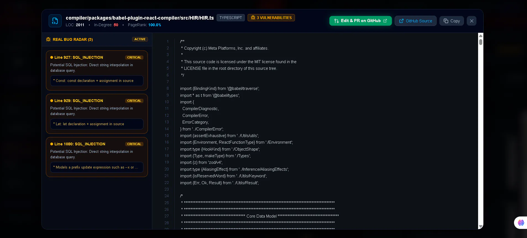Click the brain assistant icon at the screen edge
527x238 pixels.
click(521, 223)
